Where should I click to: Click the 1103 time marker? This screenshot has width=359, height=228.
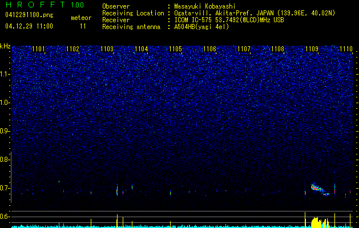[107, 49]
